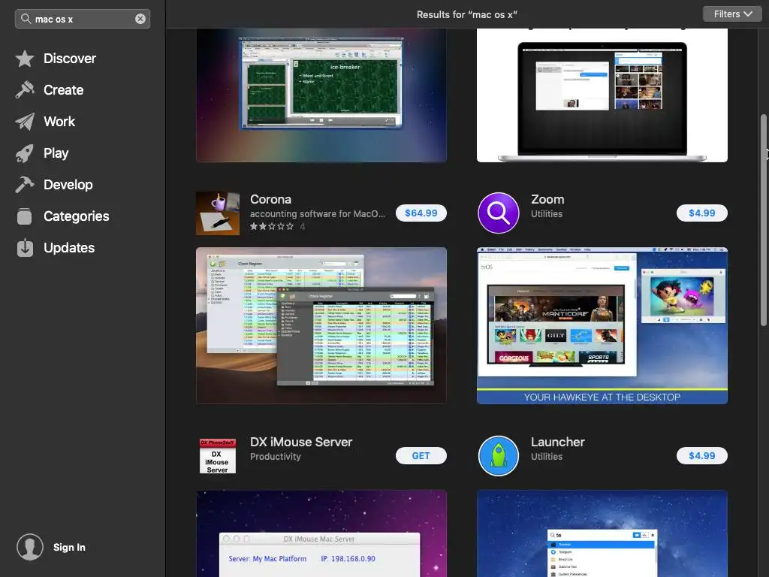View the Ice-breaker presentation screenshot
This screenshot has width=769, height=577.
coord(321,95)
